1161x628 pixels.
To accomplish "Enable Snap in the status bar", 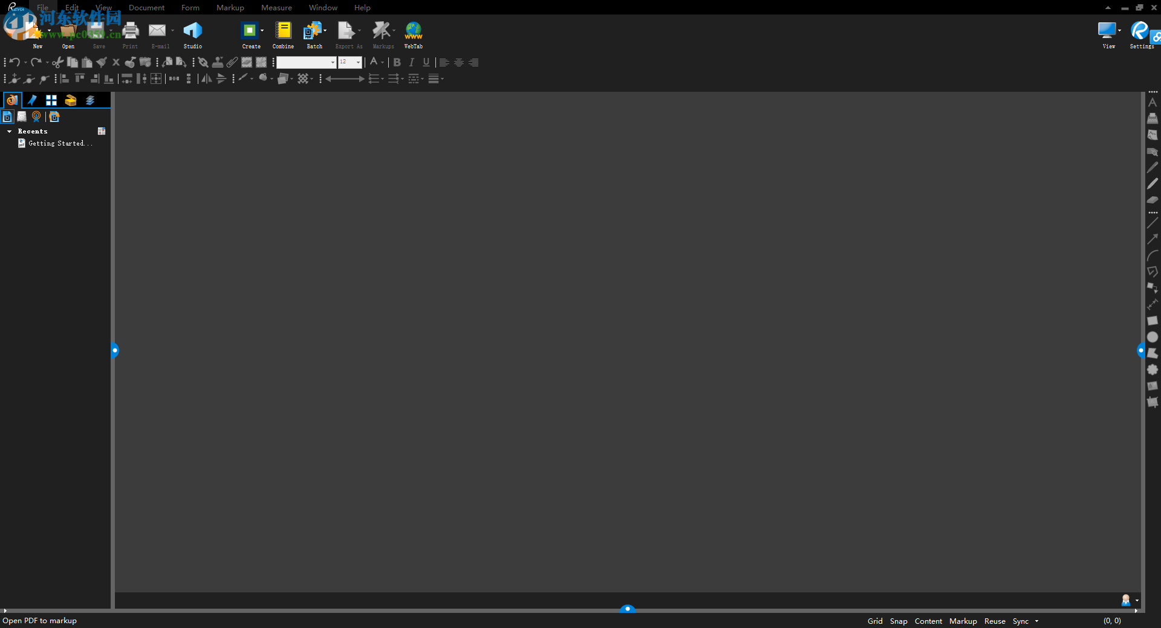I will 899,621.
